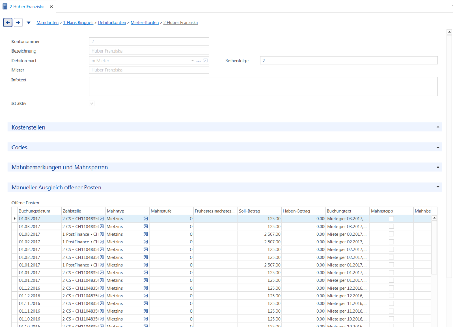
Task: Sort by Soll-Betrag column header
Action: tap(259, 211)
